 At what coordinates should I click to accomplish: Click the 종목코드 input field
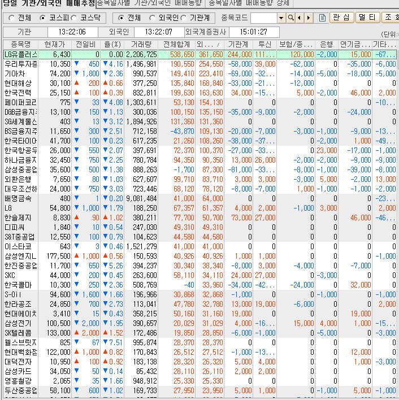pyautogui.click(x=264, y=18)
